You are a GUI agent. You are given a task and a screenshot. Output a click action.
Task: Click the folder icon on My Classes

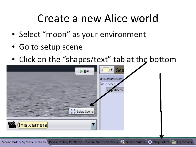click(x=174, y=142)
